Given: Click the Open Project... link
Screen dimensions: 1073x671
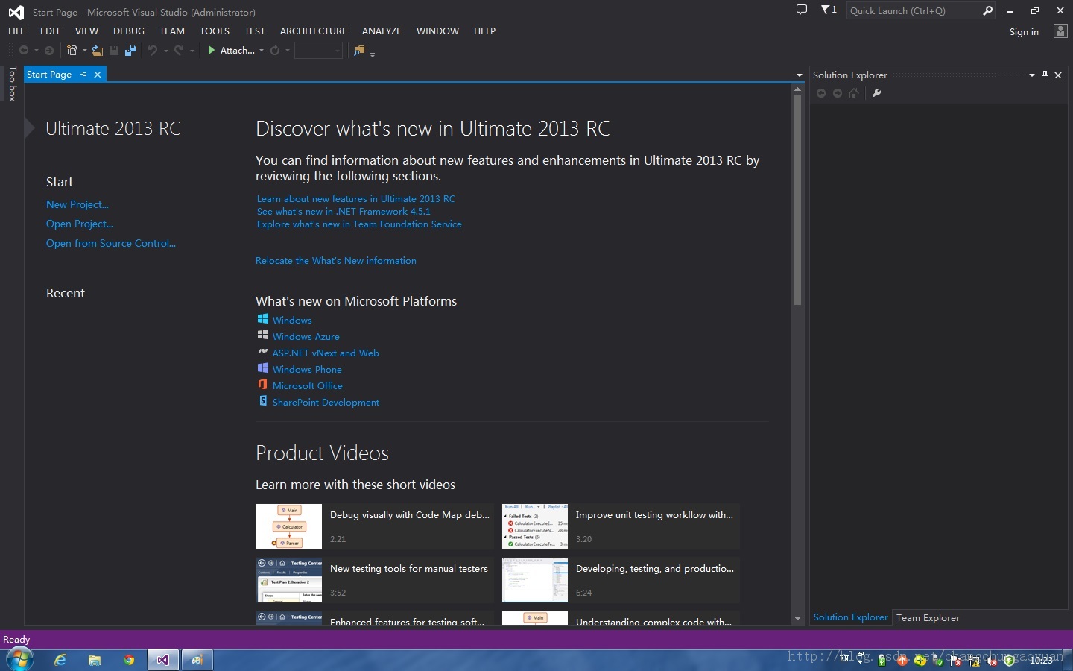Looking at the screenshot, I should tap(80, 224).
